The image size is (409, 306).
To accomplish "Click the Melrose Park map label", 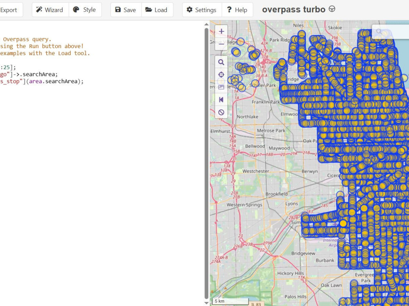I will point(271,131).
